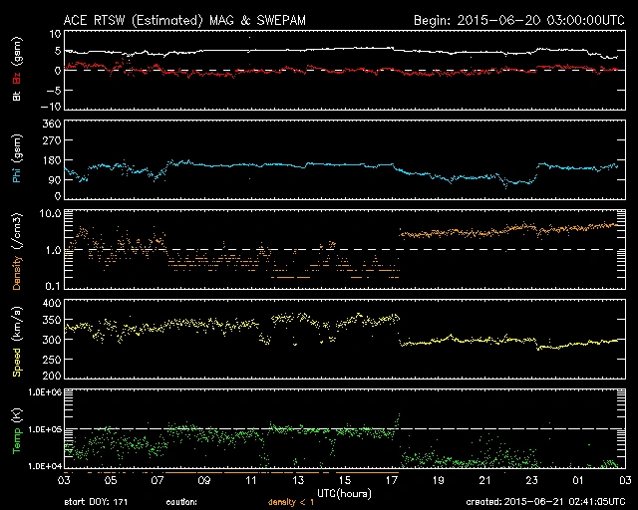
Task: Click the 'ACE RTSW (Estimated) MAG & SWEPAM' title
Action: [x=184, y=20]
